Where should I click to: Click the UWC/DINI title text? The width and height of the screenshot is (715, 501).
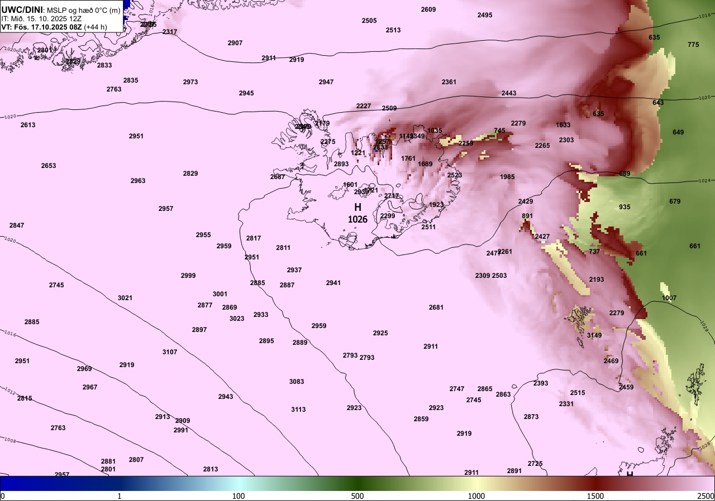click(22, 10)
